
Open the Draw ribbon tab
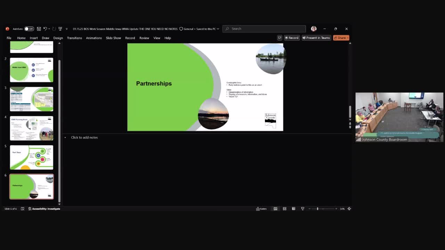point(46,38)
